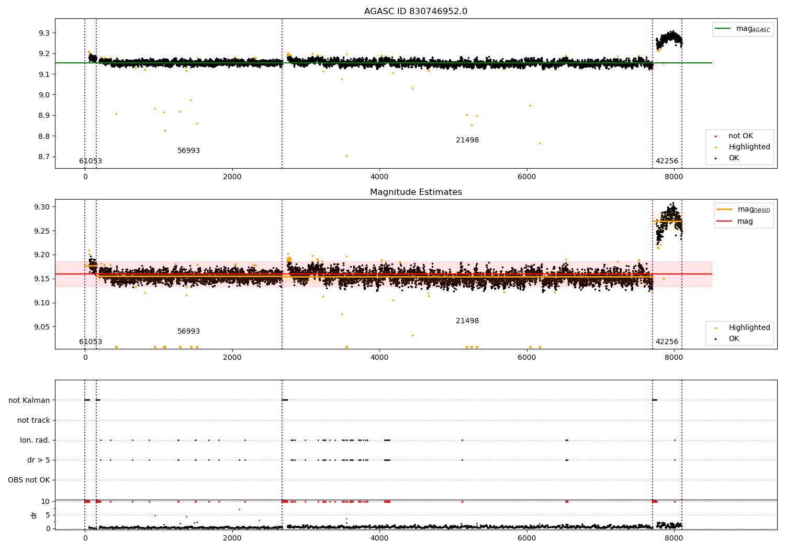
Task: Click "not OK" in top plot legend
Action: pyautogui.click(x=734, y=136)
